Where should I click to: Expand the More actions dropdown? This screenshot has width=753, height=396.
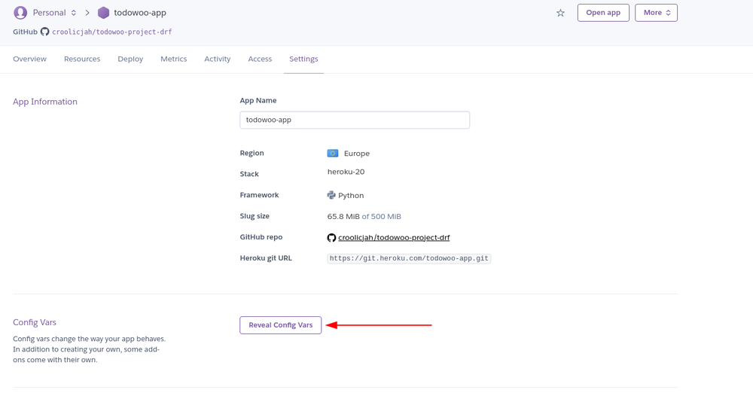[x=656, y=13]
